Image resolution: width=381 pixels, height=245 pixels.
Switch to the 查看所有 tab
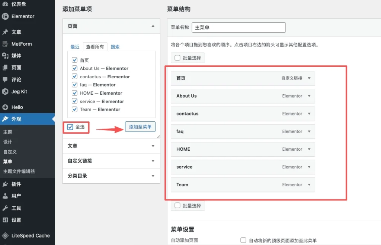pos(95,47)
